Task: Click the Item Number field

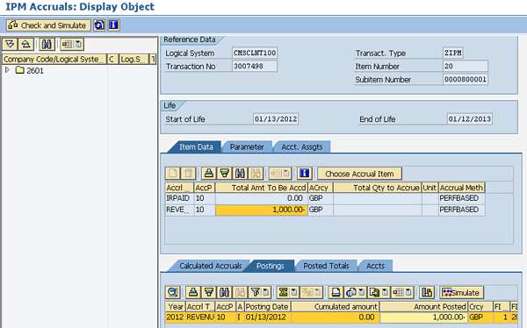Action: (x=466, y=66)
